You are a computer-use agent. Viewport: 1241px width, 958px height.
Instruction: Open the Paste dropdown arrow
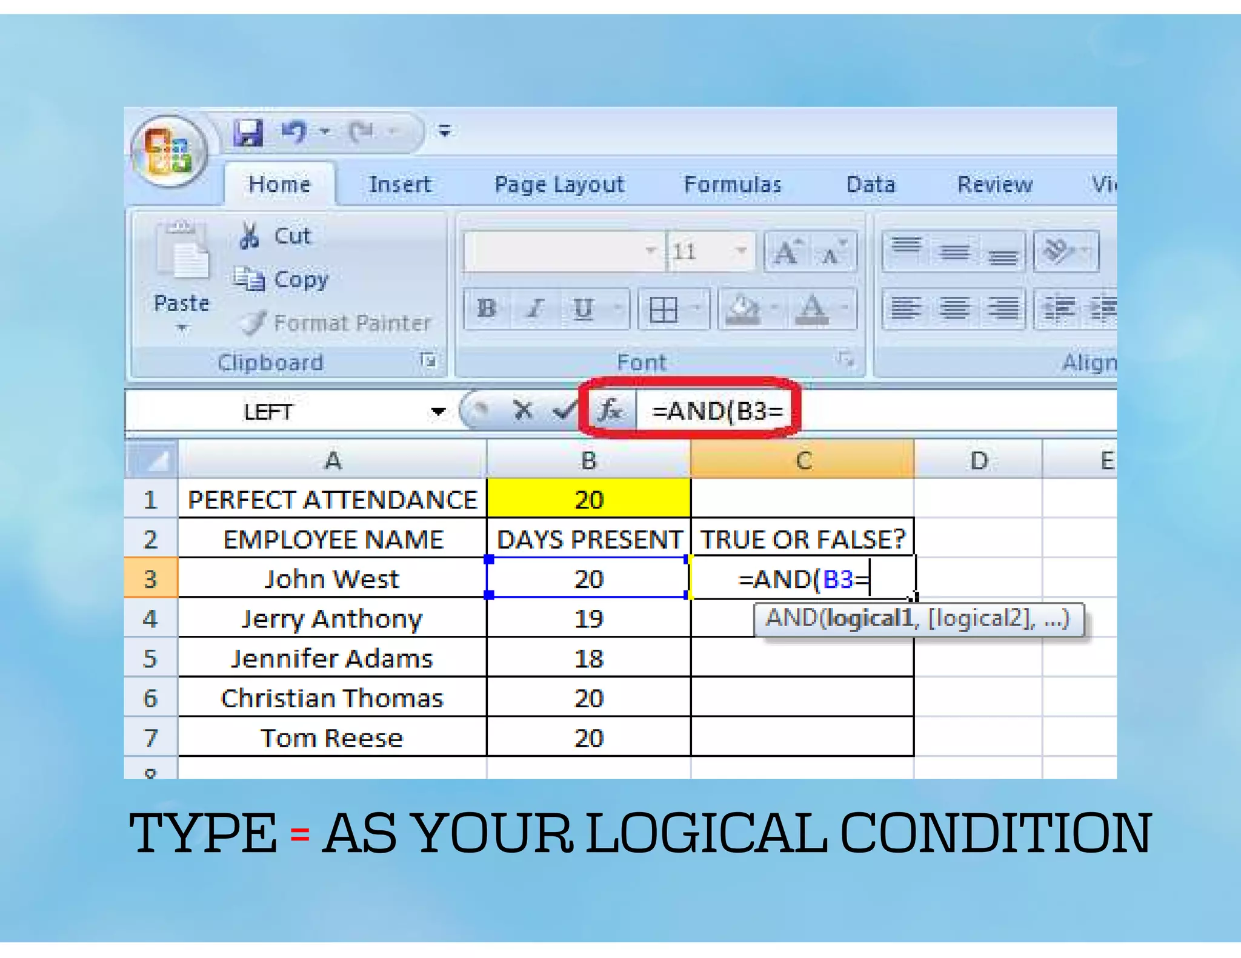(x=181, y=328)
